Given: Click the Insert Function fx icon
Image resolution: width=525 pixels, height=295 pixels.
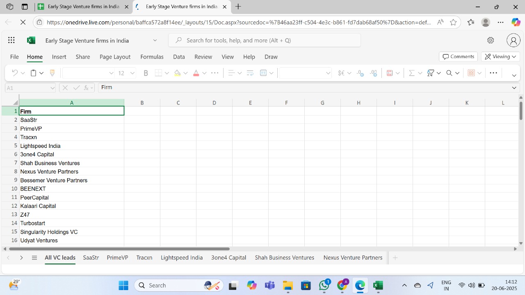Looking at the screenshot, I should pyautogui.click(x=87, y=88).
